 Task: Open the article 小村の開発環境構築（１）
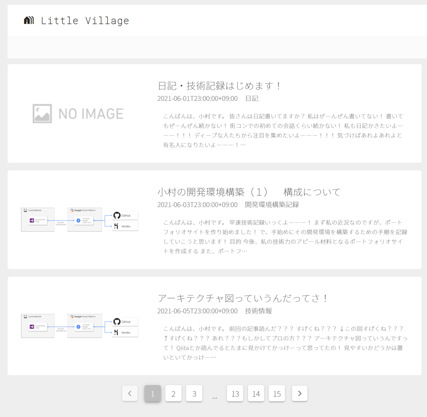tap(248, 191)
